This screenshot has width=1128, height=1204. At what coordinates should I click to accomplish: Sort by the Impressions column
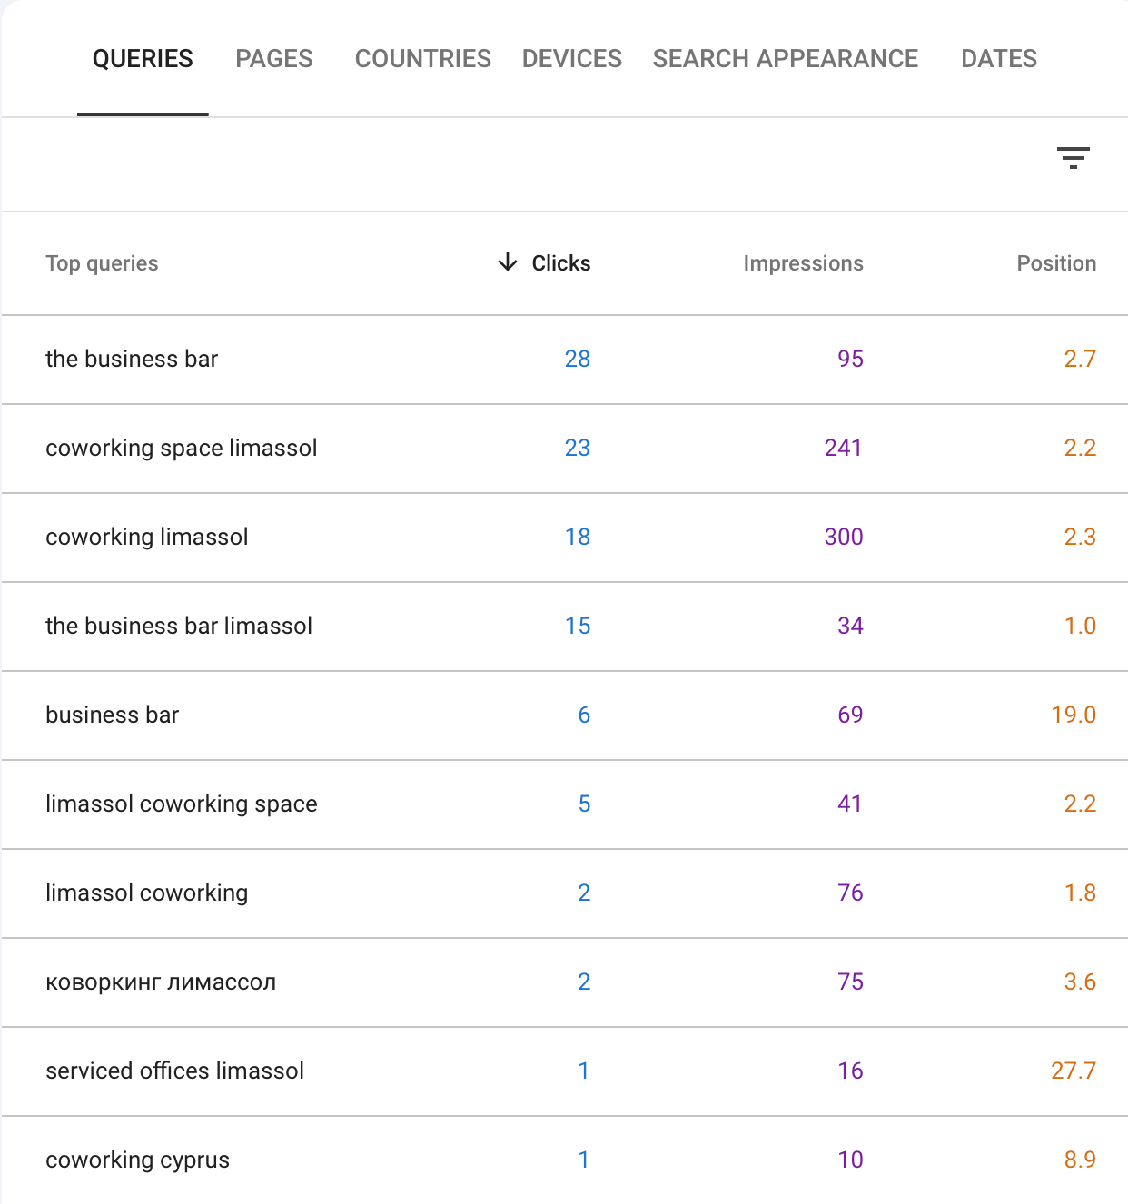(x=803, y=263)
